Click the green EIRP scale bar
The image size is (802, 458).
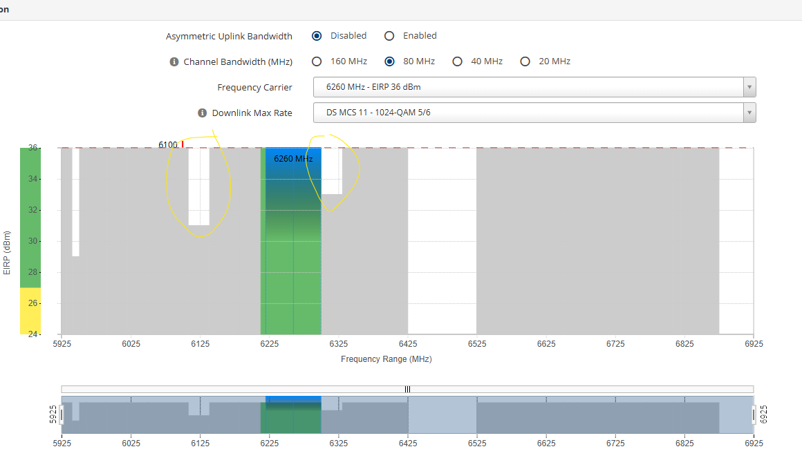tap(30, 218)
